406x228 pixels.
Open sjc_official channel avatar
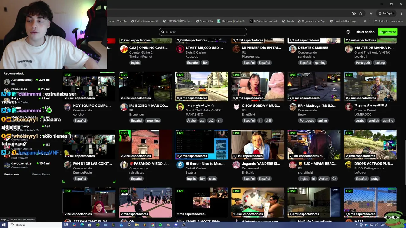[x=292, y=165]
